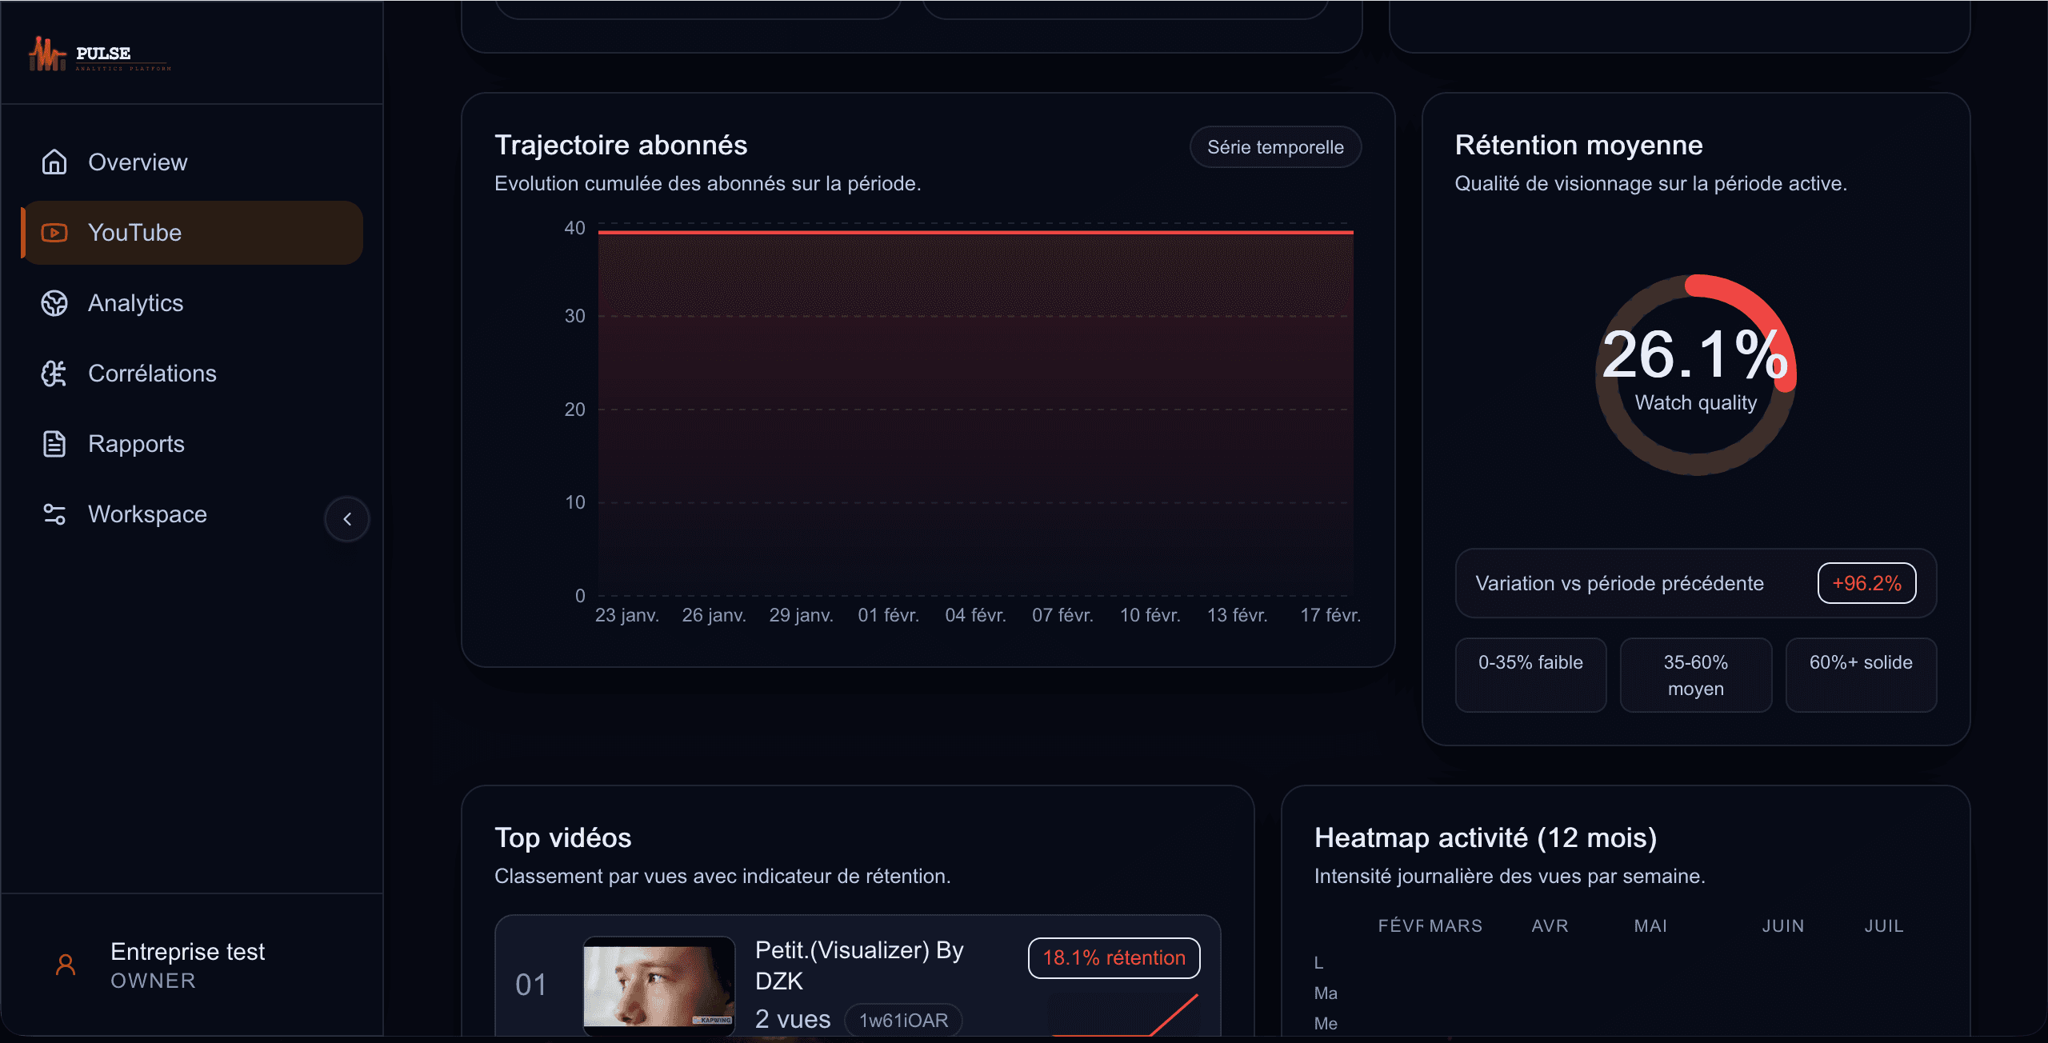Viewport: 2048px width, 1043px height.
Task: Click the Pulse logo icon
Action: coord(46,54)
